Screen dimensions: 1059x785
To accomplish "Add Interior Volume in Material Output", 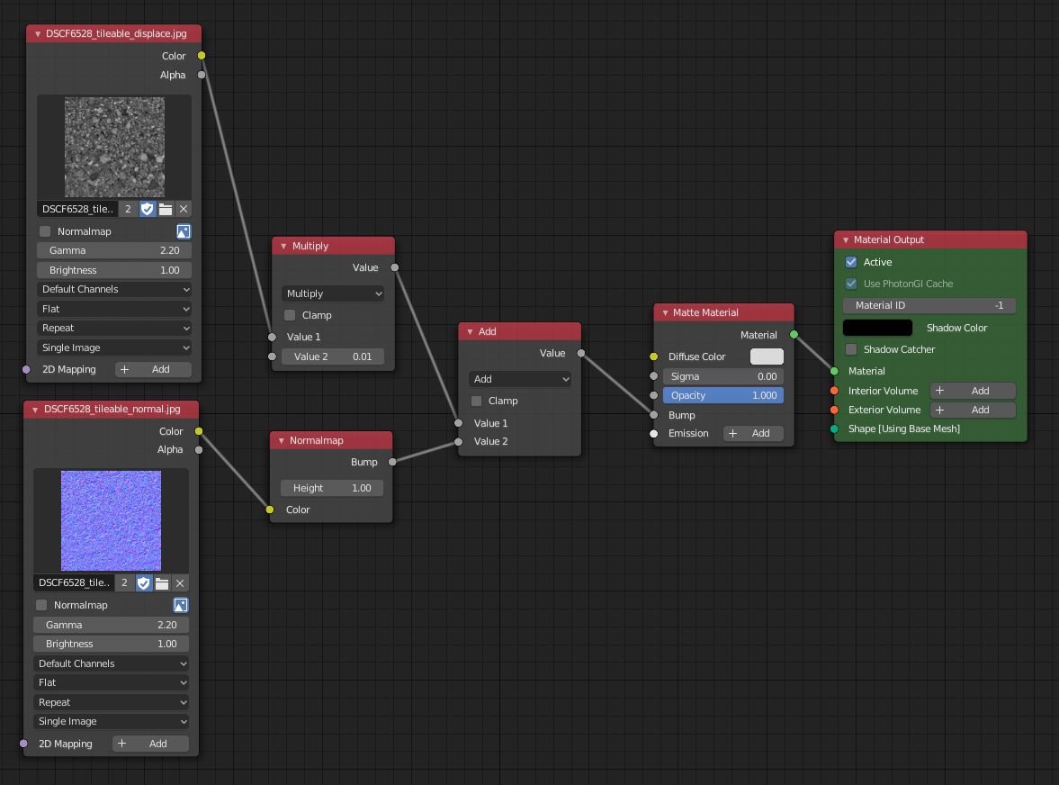I will (973, 391).
